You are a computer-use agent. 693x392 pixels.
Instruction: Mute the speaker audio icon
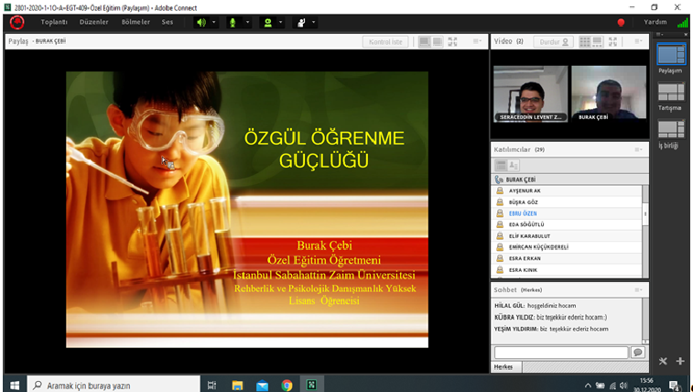200,22
